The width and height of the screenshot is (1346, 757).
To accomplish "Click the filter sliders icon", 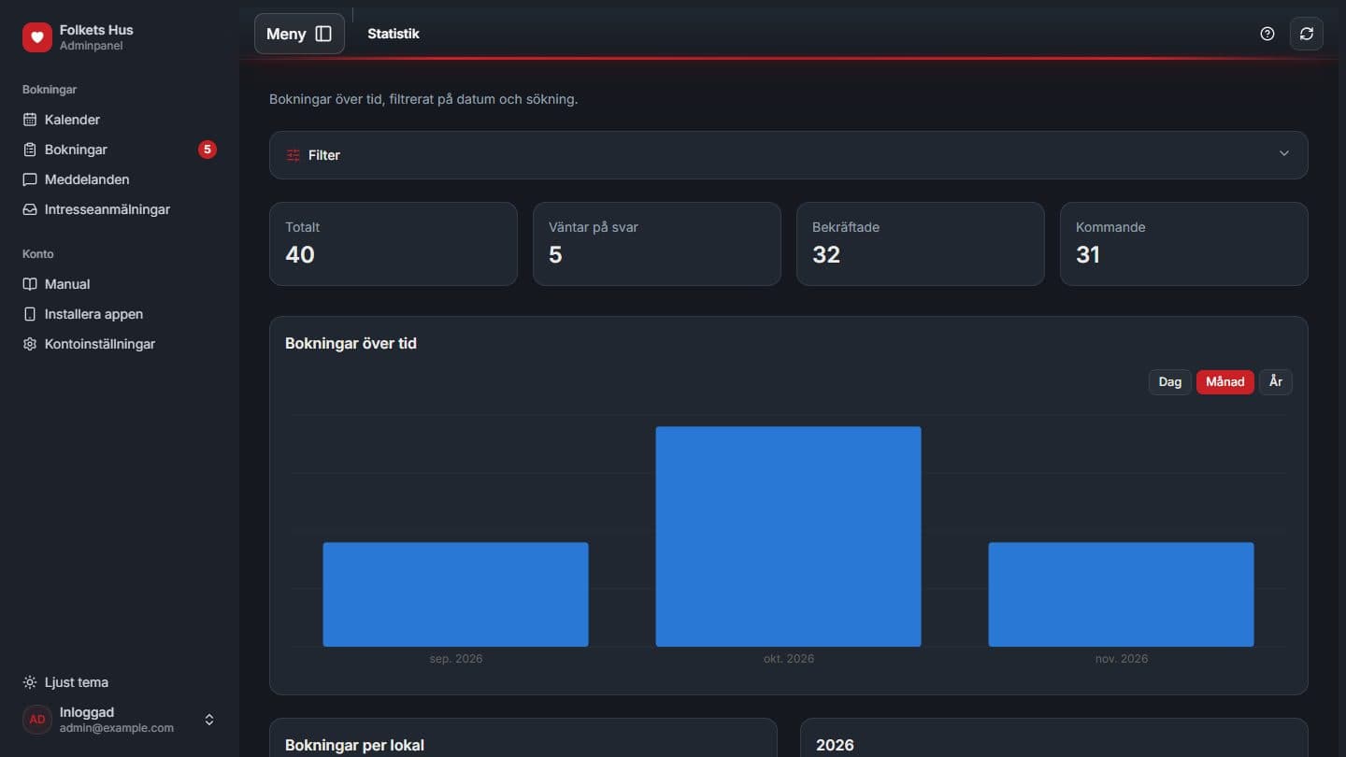I will coord(294,155).
